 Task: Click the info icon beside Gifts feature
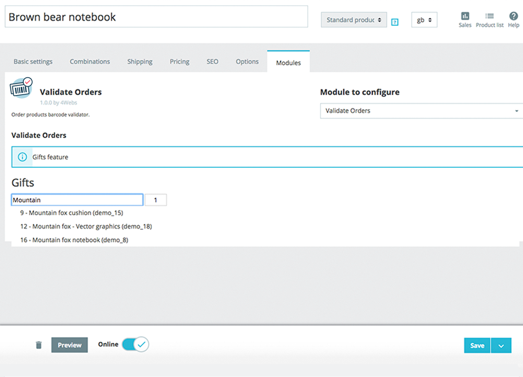[x=22, y=157]
